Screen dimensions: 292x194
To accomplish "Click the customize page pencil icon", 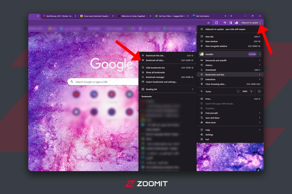I will click(258, 170).
